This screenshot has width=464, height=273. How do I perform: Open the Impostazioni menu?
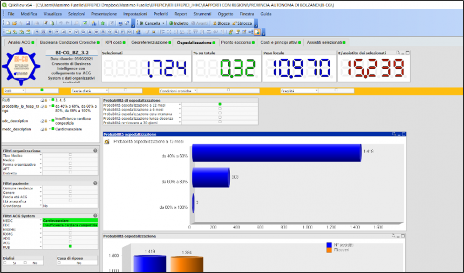[135, 14]
